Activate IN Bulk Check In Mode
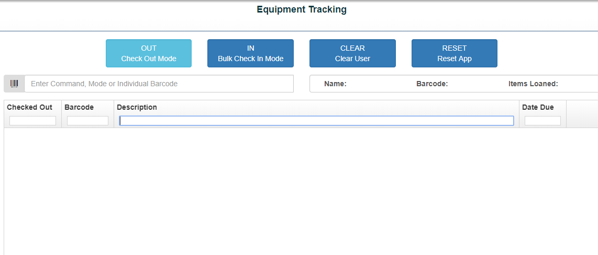The width and height of the screenshot is (598, 255). (251, 53)
